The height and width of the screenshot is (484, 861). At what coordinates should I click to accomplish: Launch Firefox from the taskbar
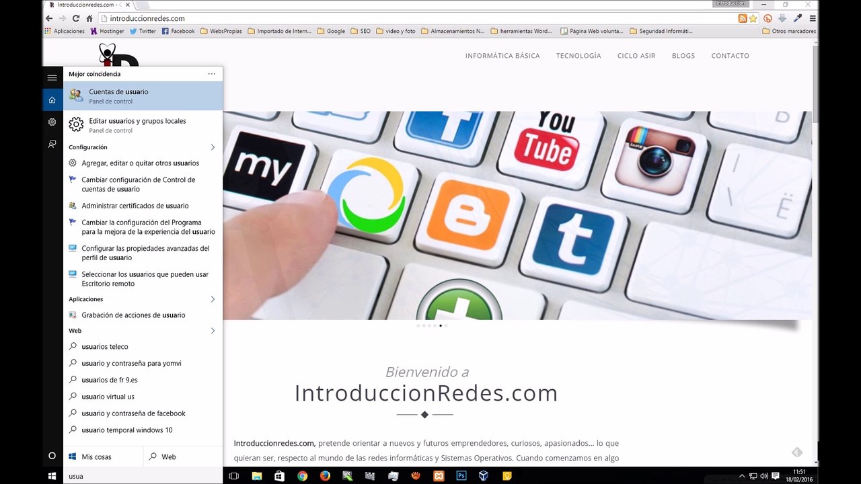pos(325,476)
